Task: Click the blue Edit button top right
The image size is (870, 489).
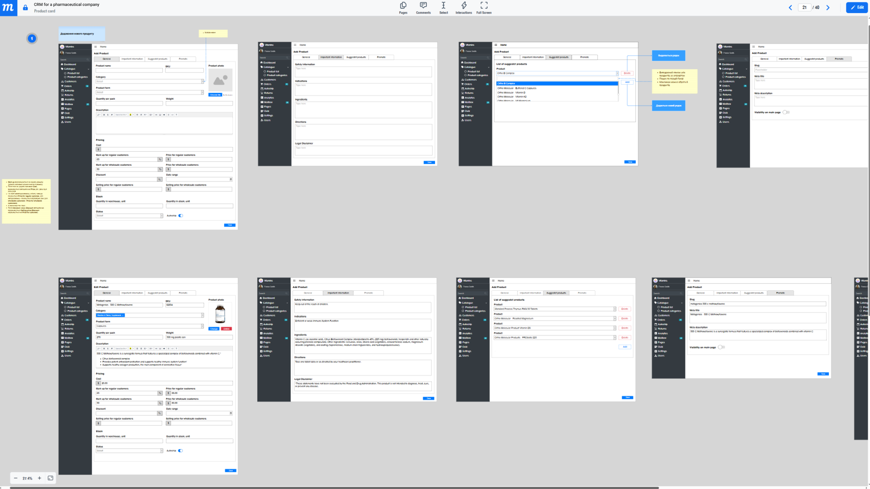Action: point(856,7)
